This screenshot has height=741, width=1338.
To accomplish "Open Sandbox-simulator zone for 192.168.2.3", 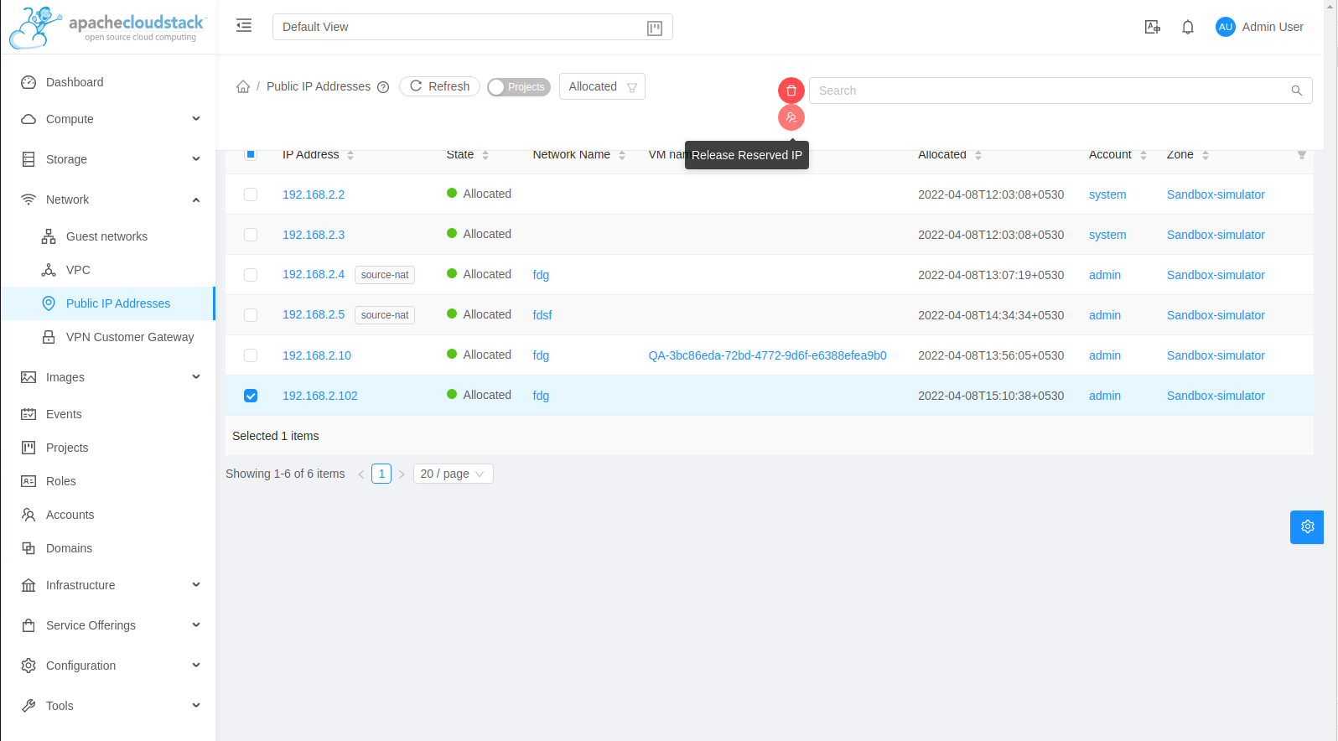I will coord(1216,235).
